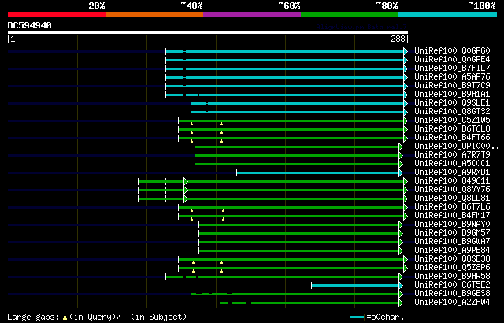
Task: Pick the UniRef100_C6T5E2 subject name
Action: pyautogui.click(x=452, y=285)
